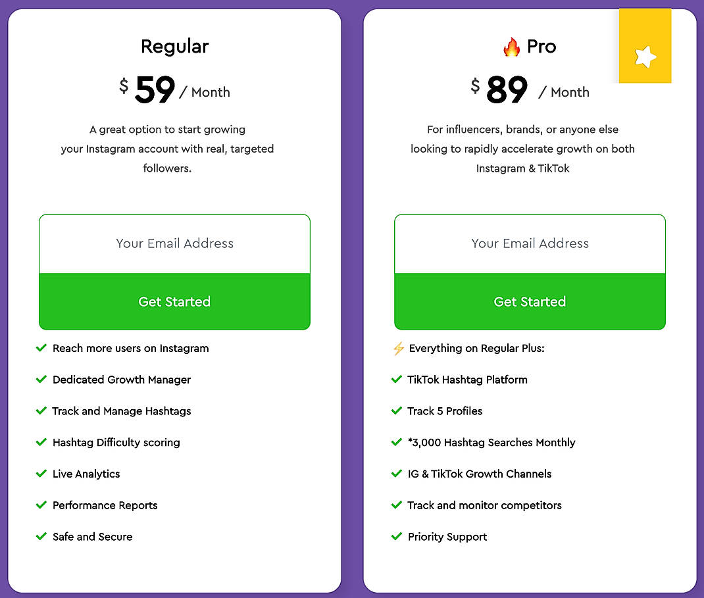Viewport: 704px width, 598px height.
Task: Click the lightning bolt icon beside Everything on Regular Plus
Action: [398, 349]
